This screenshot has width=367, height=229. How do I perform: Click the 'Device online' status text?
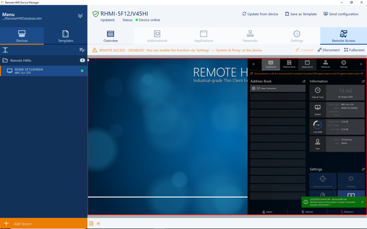150,20
